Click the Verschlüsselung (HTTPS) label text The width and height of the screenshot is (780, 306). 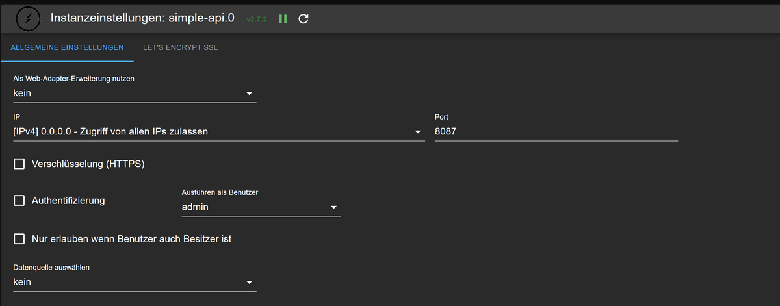click(88, 164)
